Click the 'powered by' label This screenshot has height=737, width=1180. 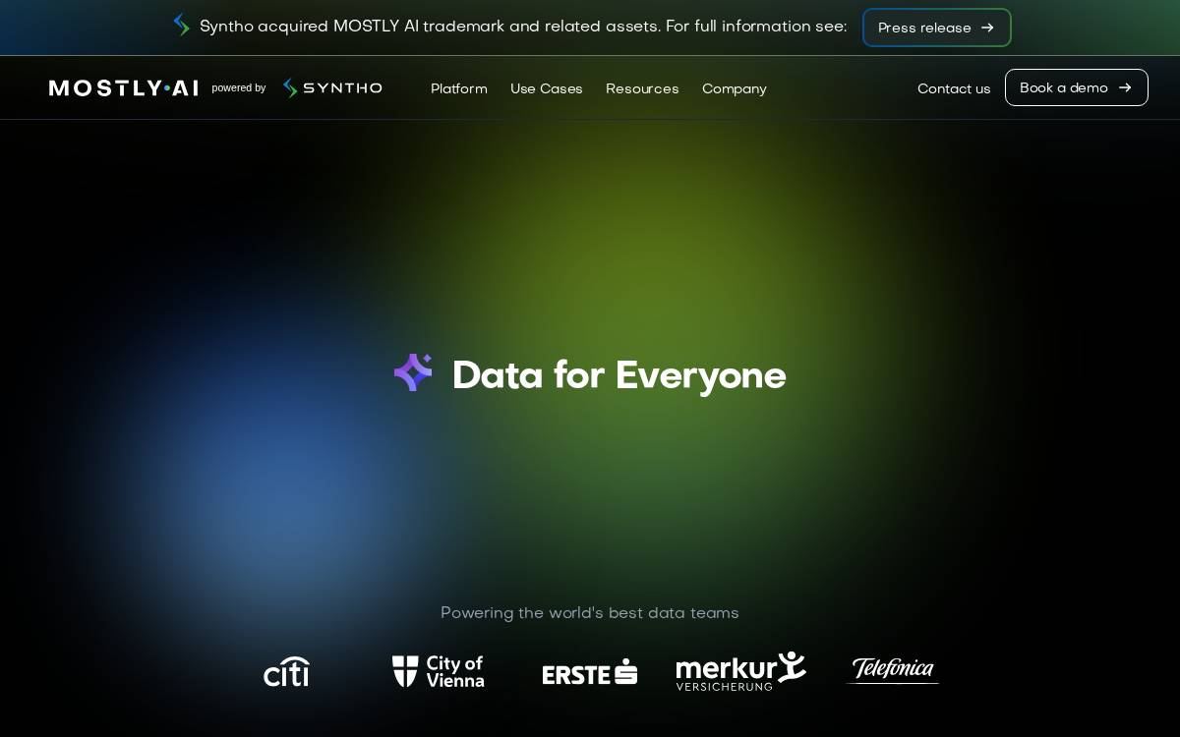point(239,88)
